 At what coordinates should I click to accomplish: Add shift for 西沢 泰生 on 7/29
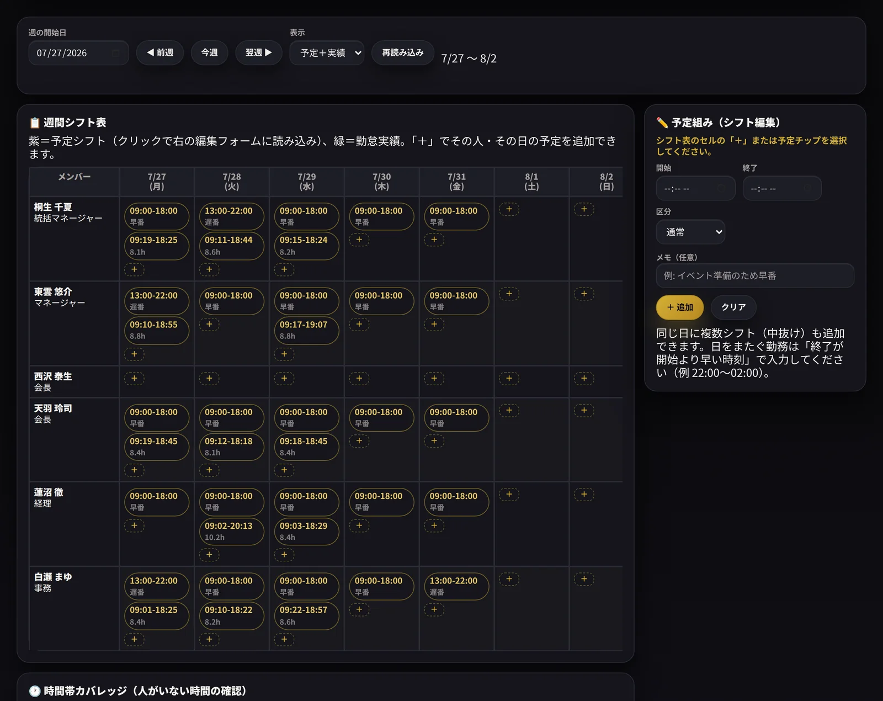284,378
